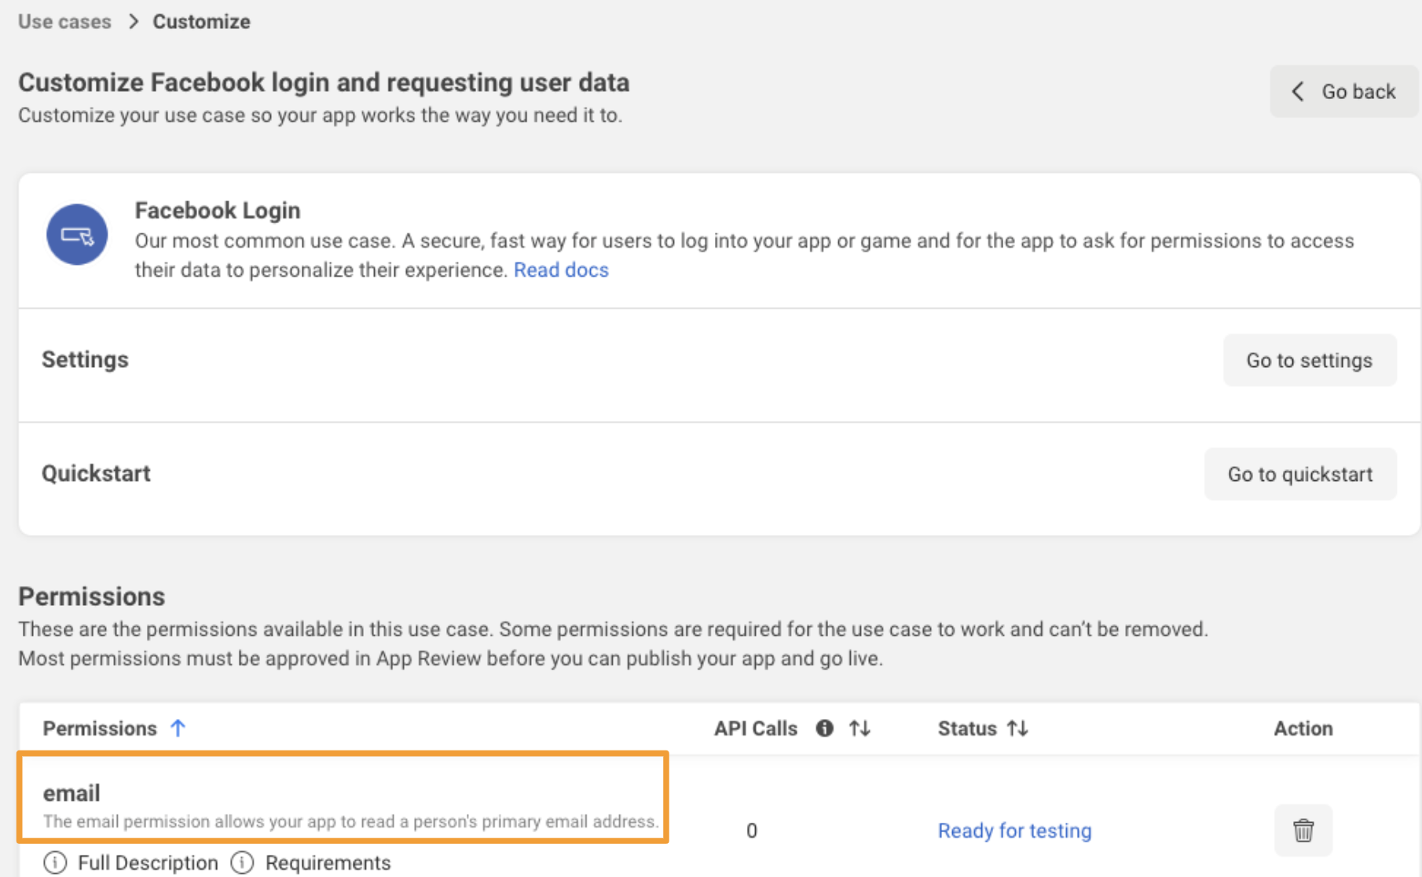Click the breadcrumb chevron separator
Screen dimensions: 1422x877
point(133,22)
